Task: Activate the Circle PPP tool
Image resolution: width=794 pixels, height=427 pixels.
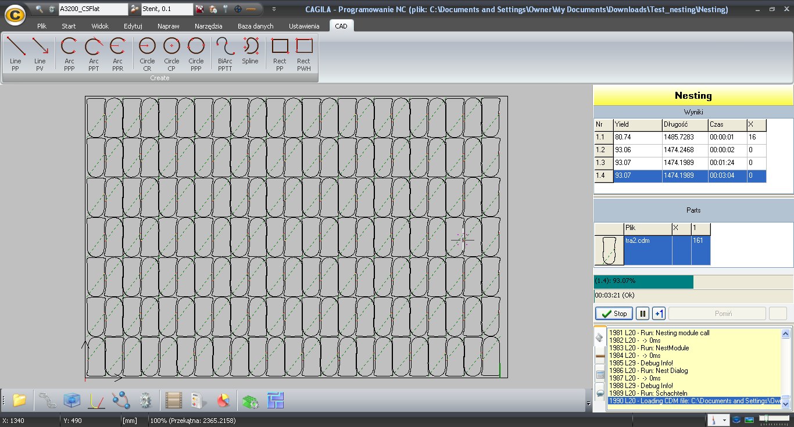Action: [x=196, y=54]
